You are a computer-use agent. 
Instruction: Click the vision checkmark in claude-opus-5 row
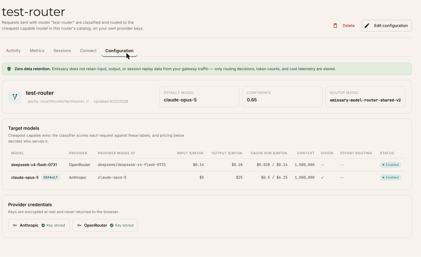322,177
